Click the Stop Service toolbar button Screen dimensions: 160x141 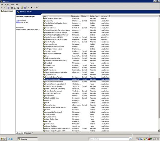point(31,8)
